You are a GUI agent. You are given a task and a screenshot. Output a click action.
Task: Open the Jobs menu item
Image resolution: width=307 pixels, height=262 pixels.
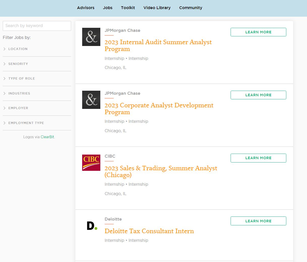point(108,8)
